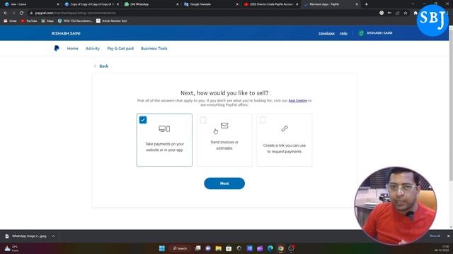Go Back to the previous step
This screenshot has width=453, height=254.
(101, 66)
